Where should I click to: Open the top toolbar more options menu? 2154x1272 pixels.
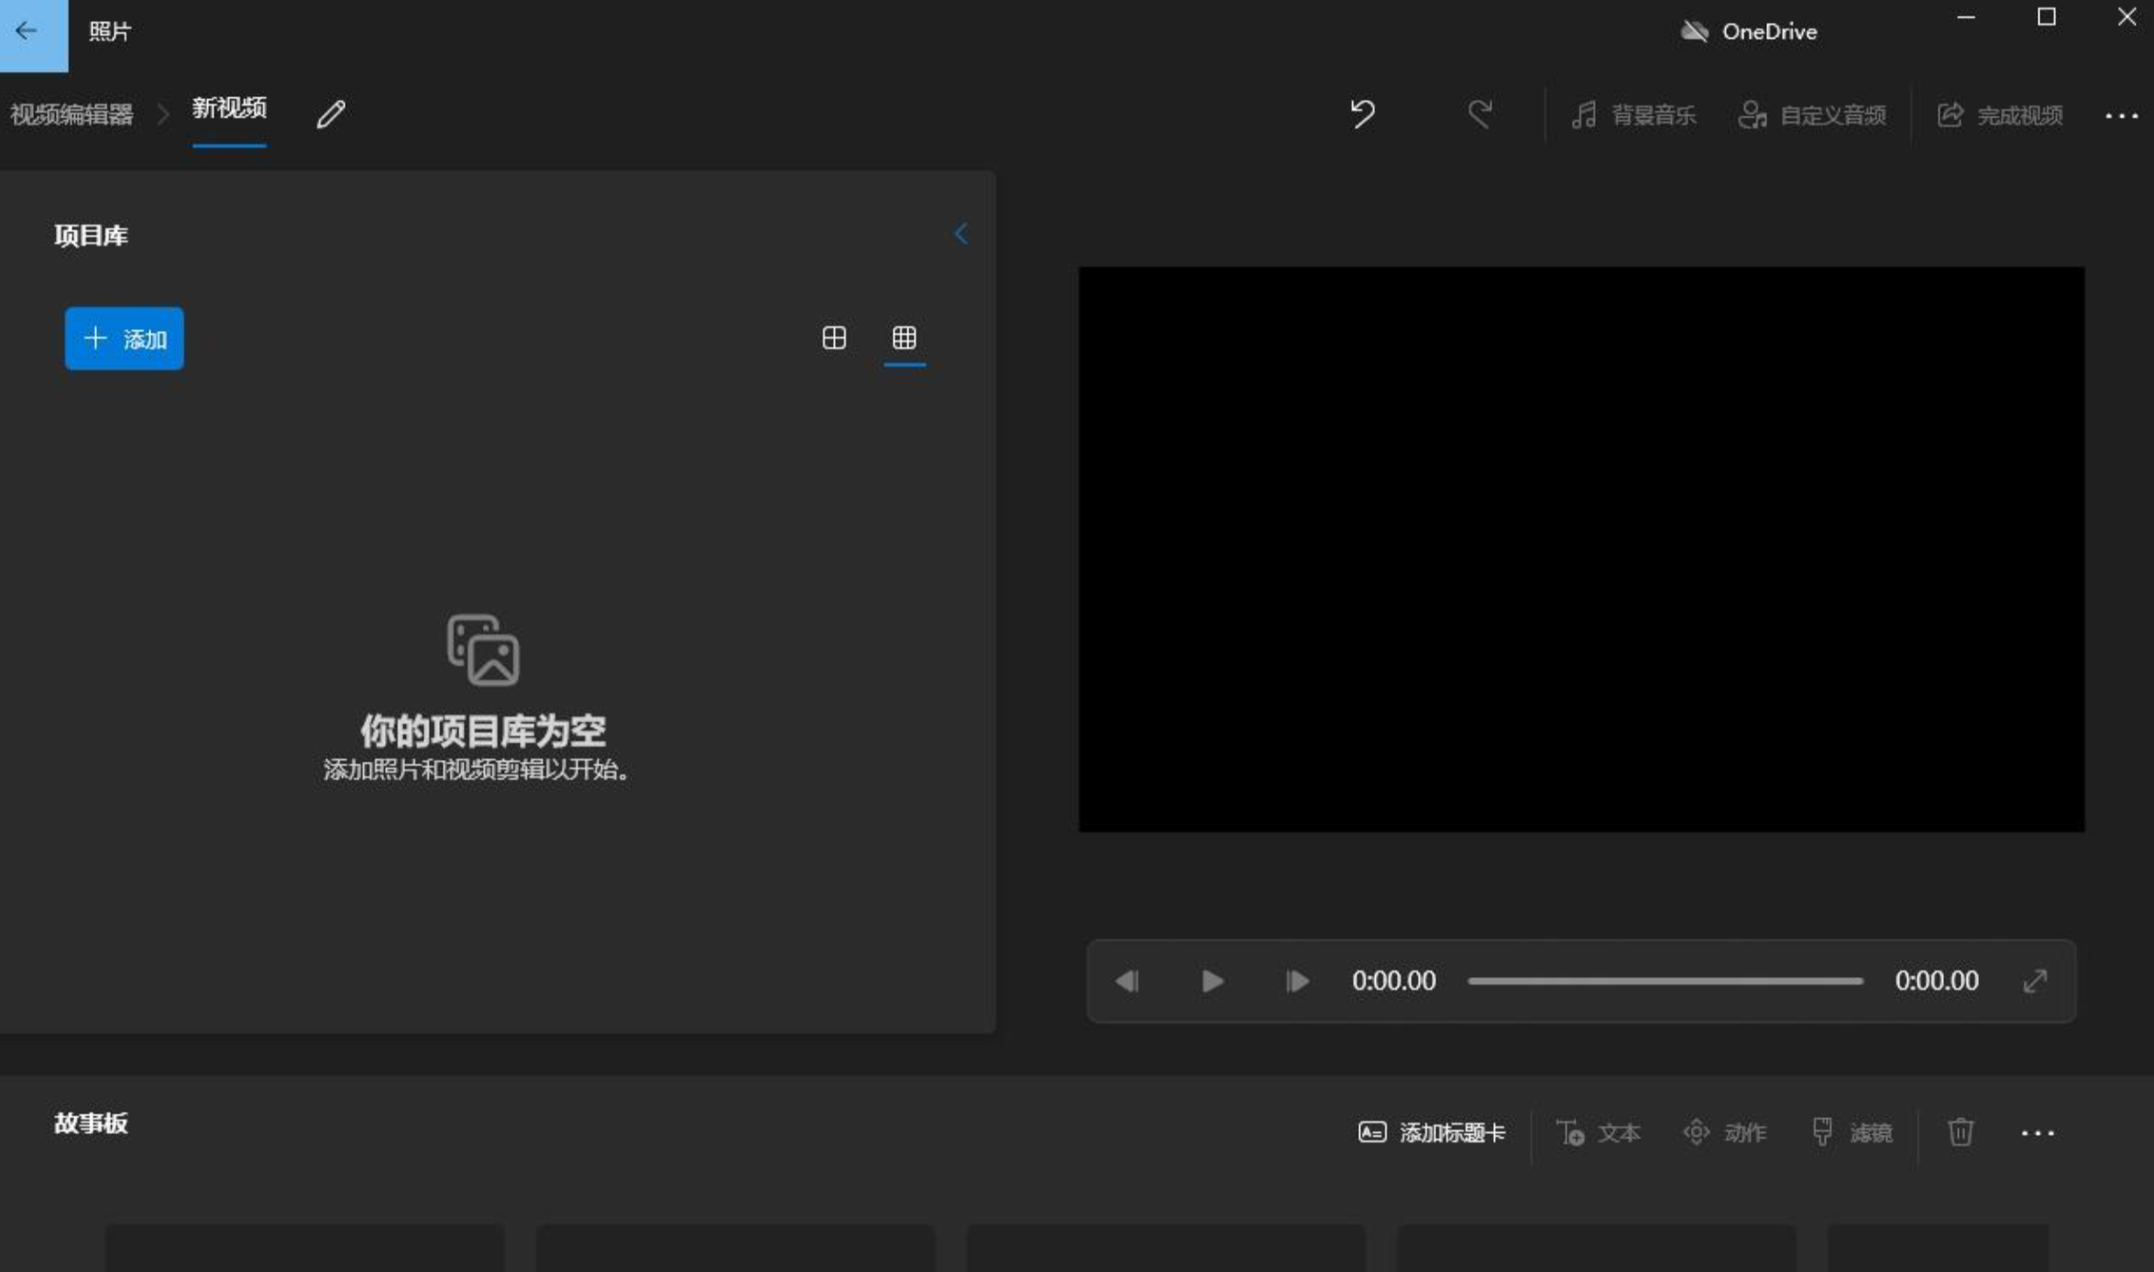(2121, 116)
